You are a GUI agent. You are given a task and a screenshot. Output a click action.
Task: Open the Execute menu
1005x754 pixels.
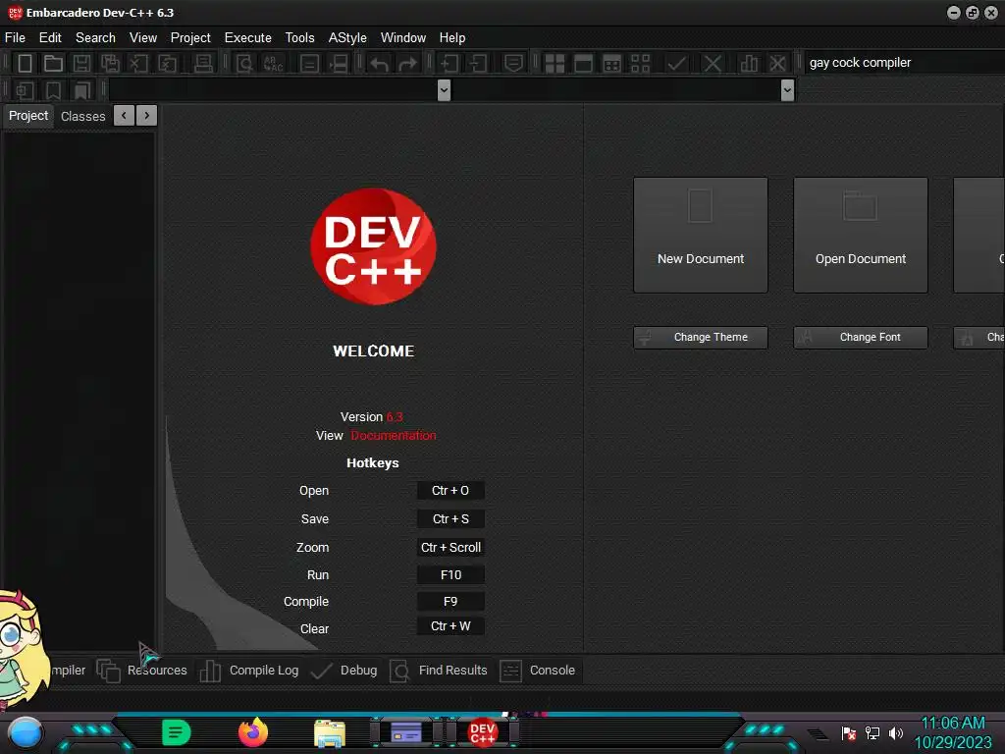click(x=248, y=38)
